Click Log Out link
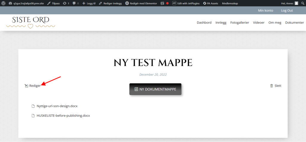 click(x=287, y=10)
